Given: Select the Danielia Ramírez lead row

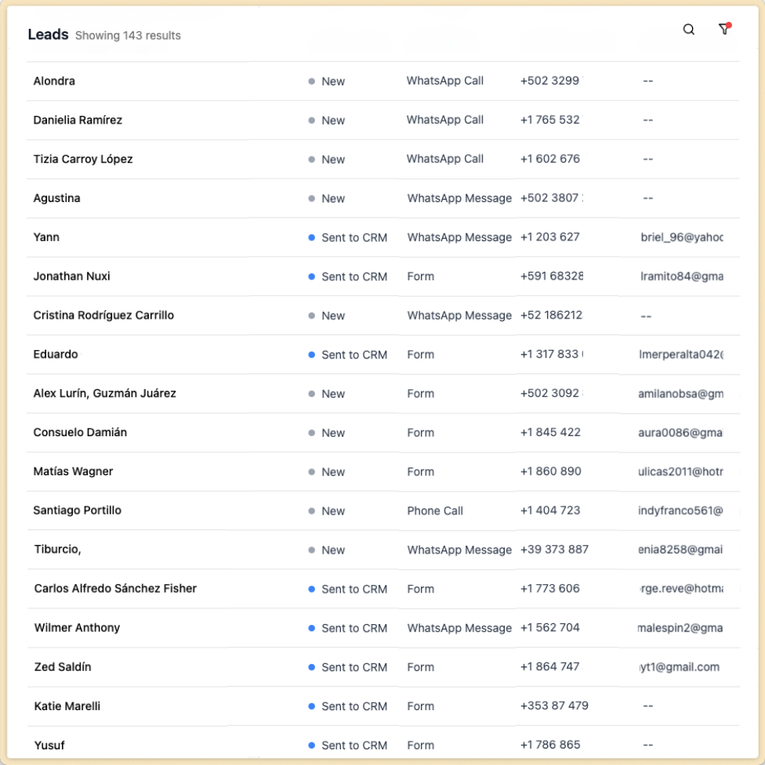Looking at the screenshot, I should 78,121.
